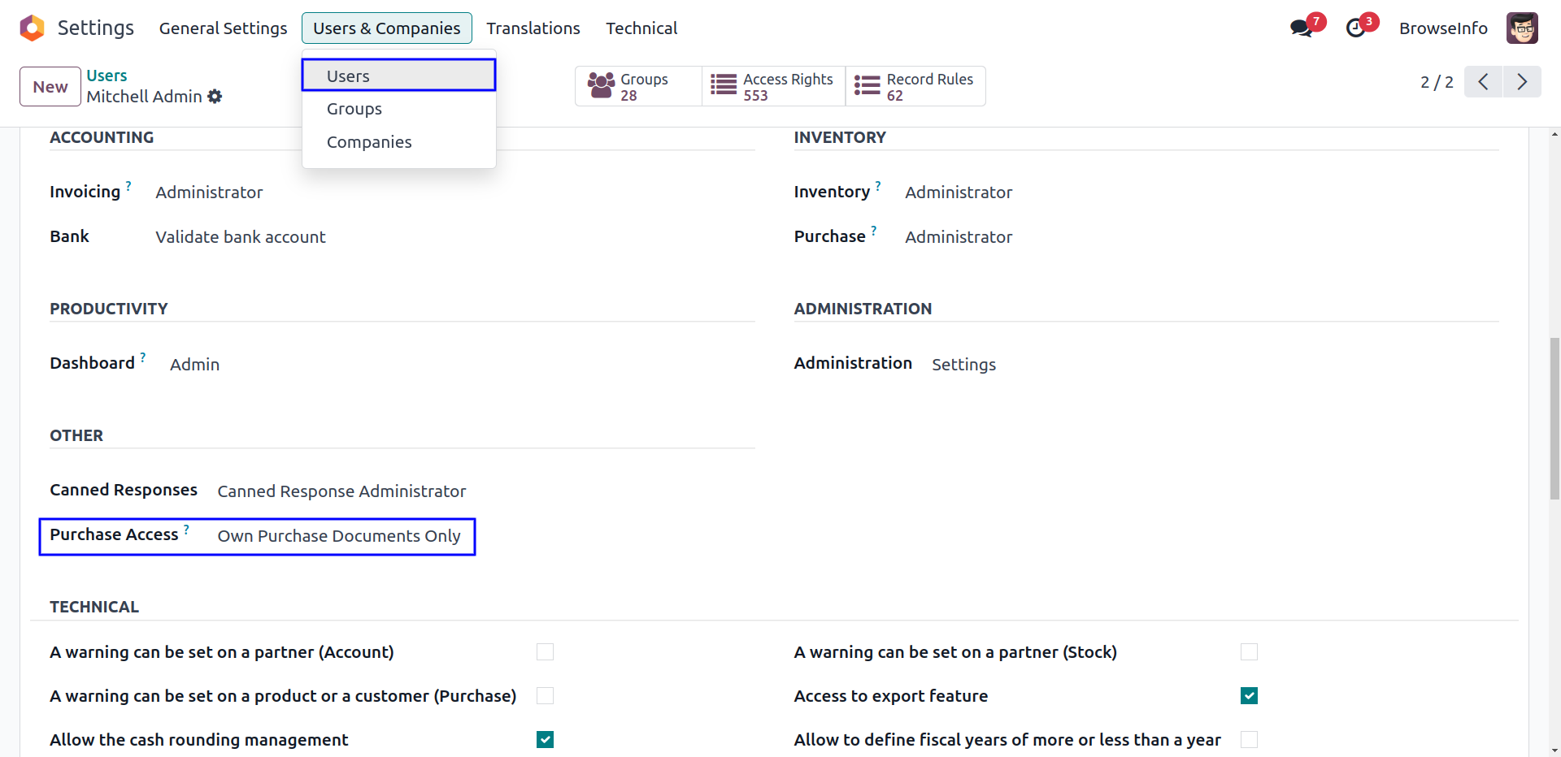Click the user avatar picture
Viewport: 1561px width, 757px height.
pos(1521,28)
